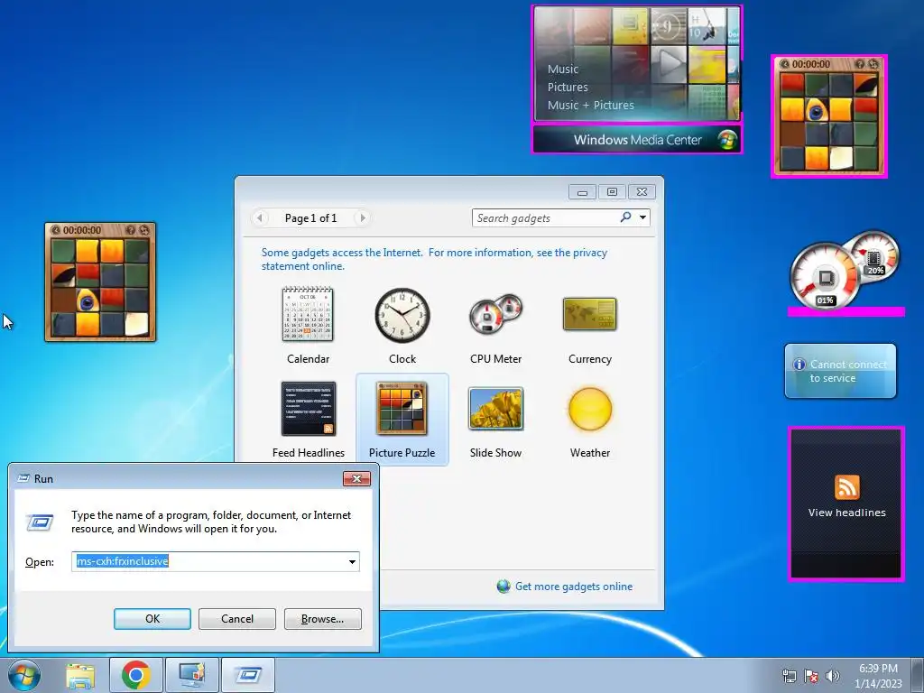Click the globe icon beside Get more gadgets

click(504, 587)
